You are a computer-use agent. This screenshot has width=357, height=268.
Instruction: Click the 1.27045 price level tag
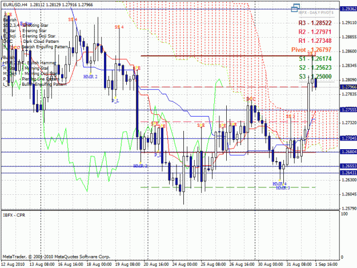coord(348,138)
